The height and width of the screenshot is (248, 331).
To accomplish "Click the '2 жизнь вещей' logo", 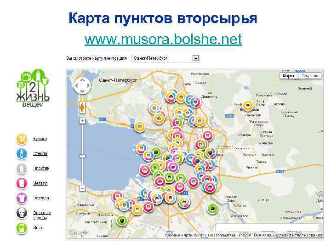I will [33, 89].
